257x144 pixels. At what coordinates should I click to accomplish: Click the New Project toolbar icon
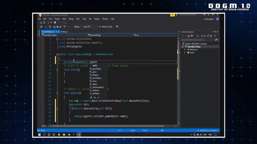click(50, 27)
